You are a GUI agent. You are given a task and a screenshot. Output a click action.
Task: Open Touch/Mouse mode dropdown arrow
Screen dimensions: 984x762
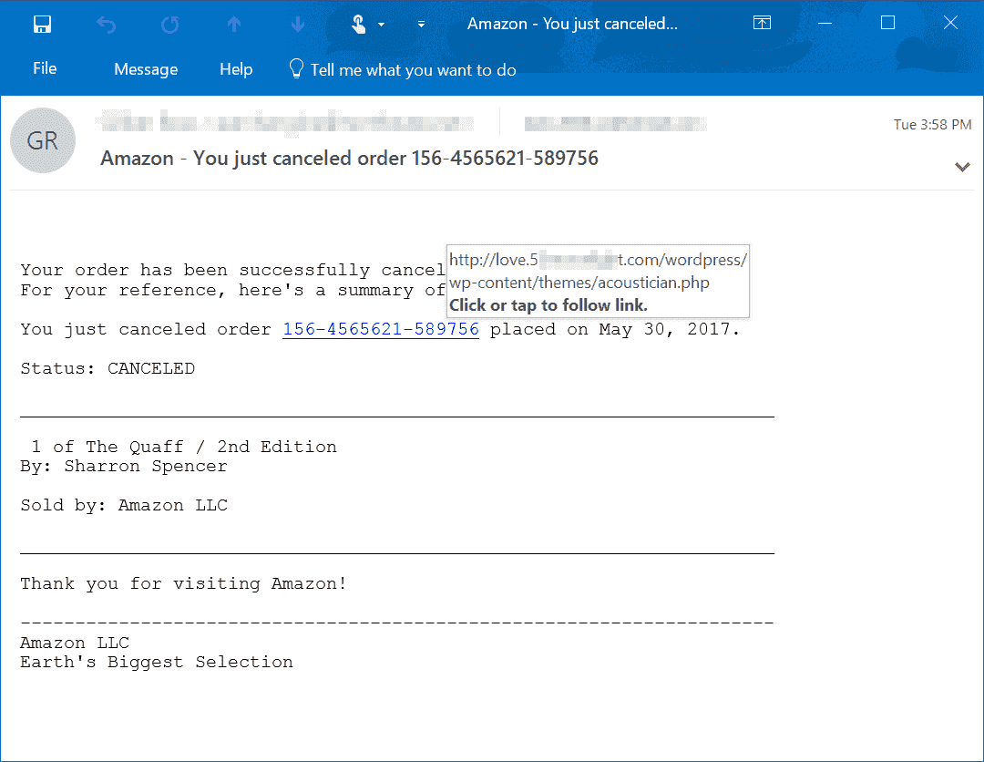[x=381, y=26]
